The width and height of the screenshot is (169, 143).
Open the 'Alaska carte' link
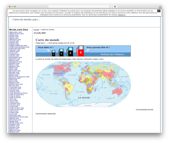click(x=14, y=35)
